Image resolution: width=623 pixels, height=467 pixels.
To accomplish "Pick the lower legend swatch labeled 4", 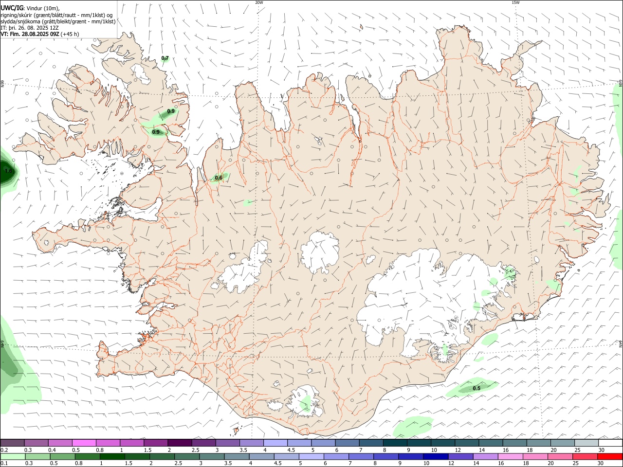I will coord(261,456).
